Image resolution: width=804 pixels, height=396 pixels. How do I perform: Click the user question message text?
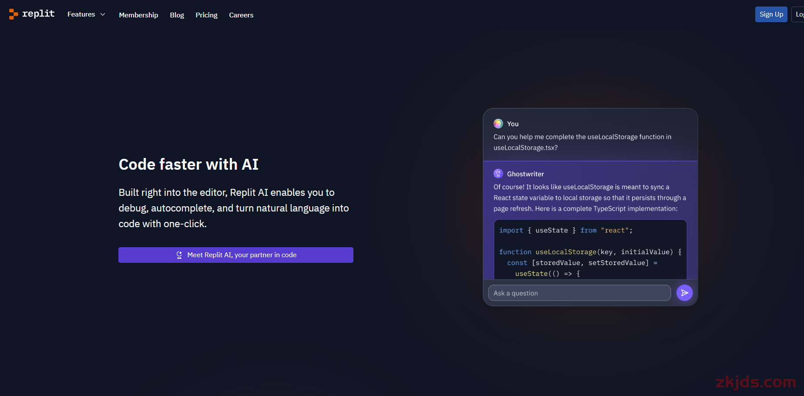(582, 142)
